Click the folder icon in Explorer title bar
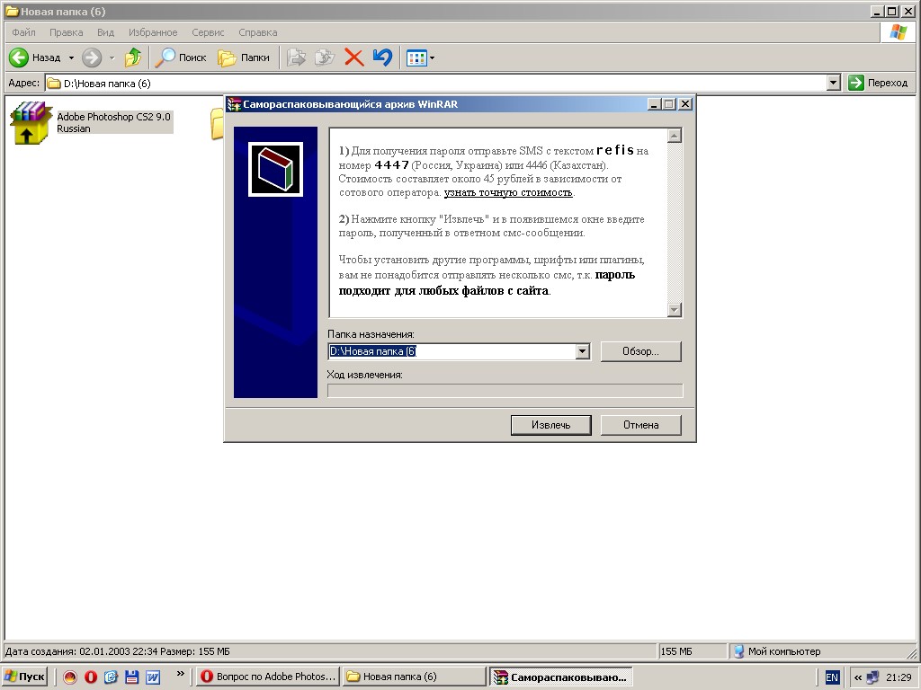This screenshot has height=690, width=921. click(12, 11)
